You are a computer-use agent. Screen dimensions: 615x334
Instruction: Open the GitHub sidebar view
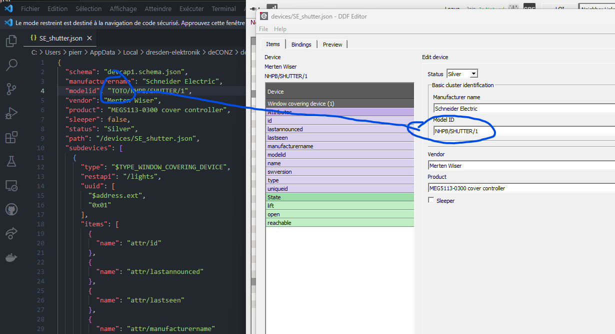(11, 209)
